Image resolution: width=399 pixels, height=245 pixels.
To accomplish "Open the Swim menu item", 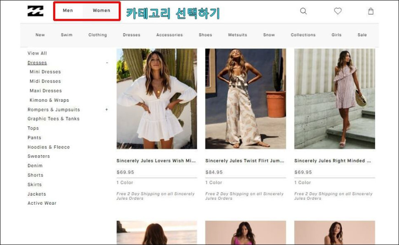I will click(66, 35).
